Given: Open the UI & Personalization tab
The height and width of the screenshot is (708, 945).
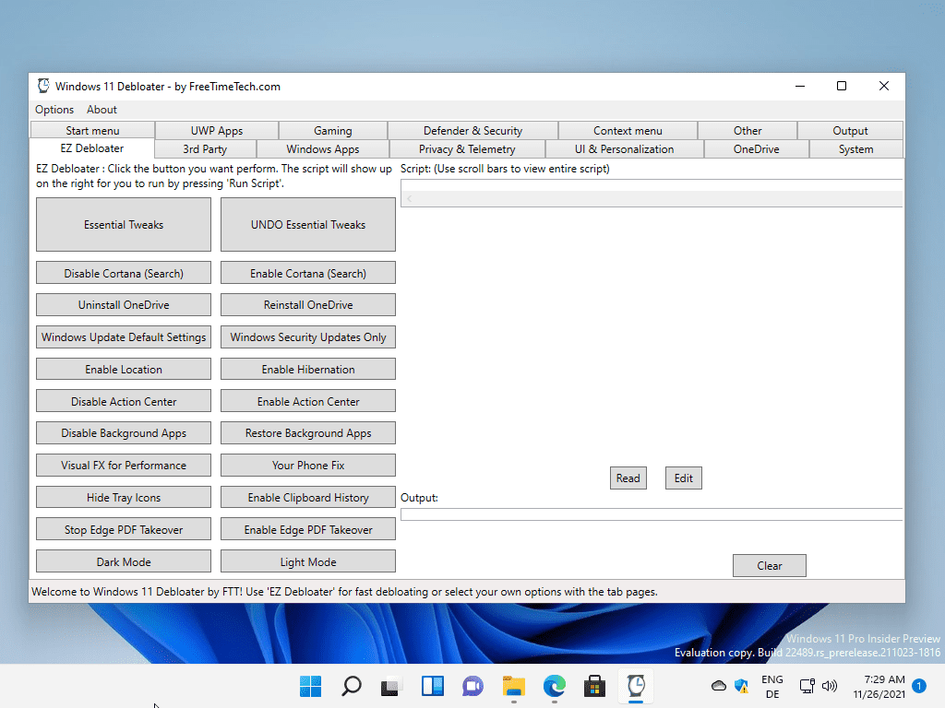Looking at the screenshot, I should (627, 148).
